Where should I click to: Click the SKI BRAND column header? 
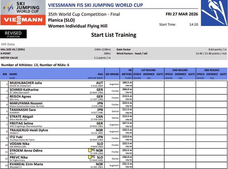[x=112, y=74]
